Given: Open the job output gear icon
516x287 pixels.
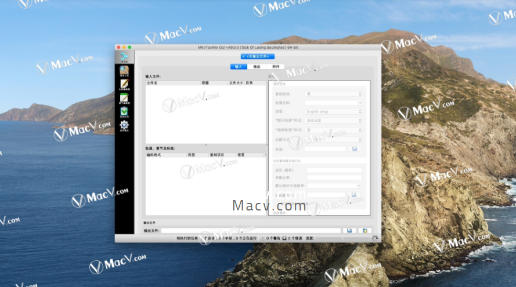Looking at the screenshot, I should tap(124, 126).
